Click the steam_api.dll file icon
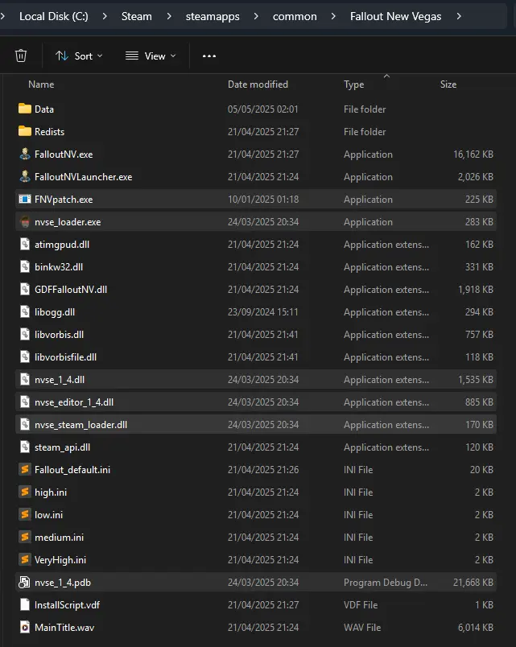Screen dimensions: 516x647 (24, 447)
